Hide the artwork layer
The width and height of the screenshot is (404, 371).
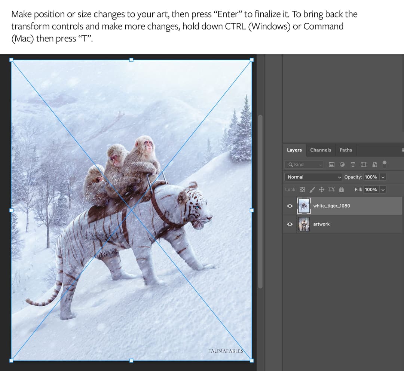point(289,224)
